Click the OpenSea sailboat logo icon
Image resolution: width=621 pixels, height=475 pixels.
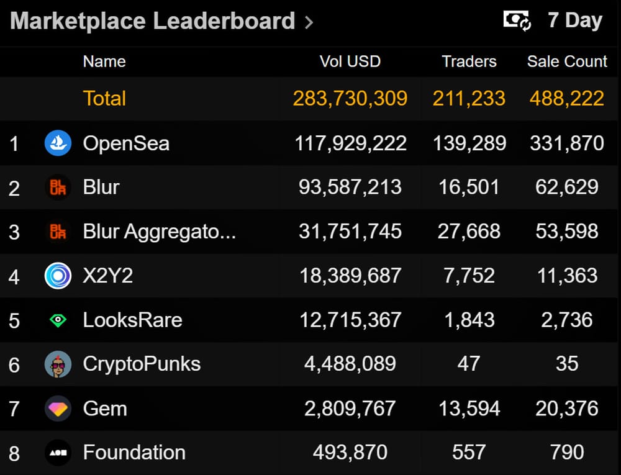(x=58, y=143)
